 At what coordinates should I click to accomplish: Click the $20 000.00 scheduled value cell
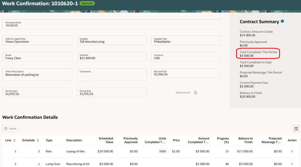click(105, 152)
